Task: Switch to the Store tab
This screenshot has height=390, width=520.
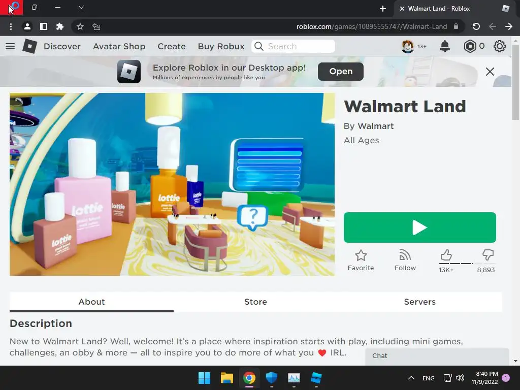Action: 256,302
